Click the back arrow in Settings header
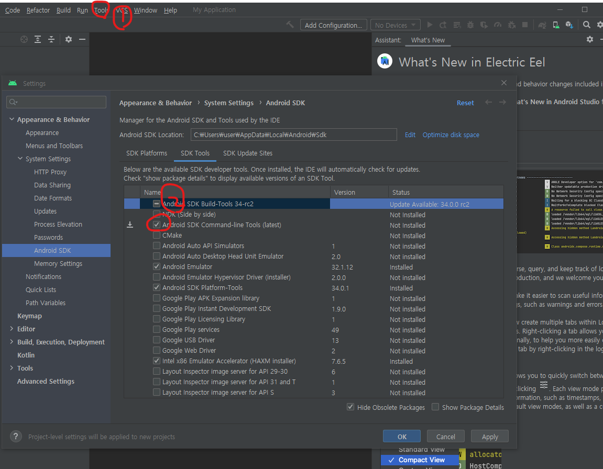Viewport: 603px width, 469px height. click(488, 102)
